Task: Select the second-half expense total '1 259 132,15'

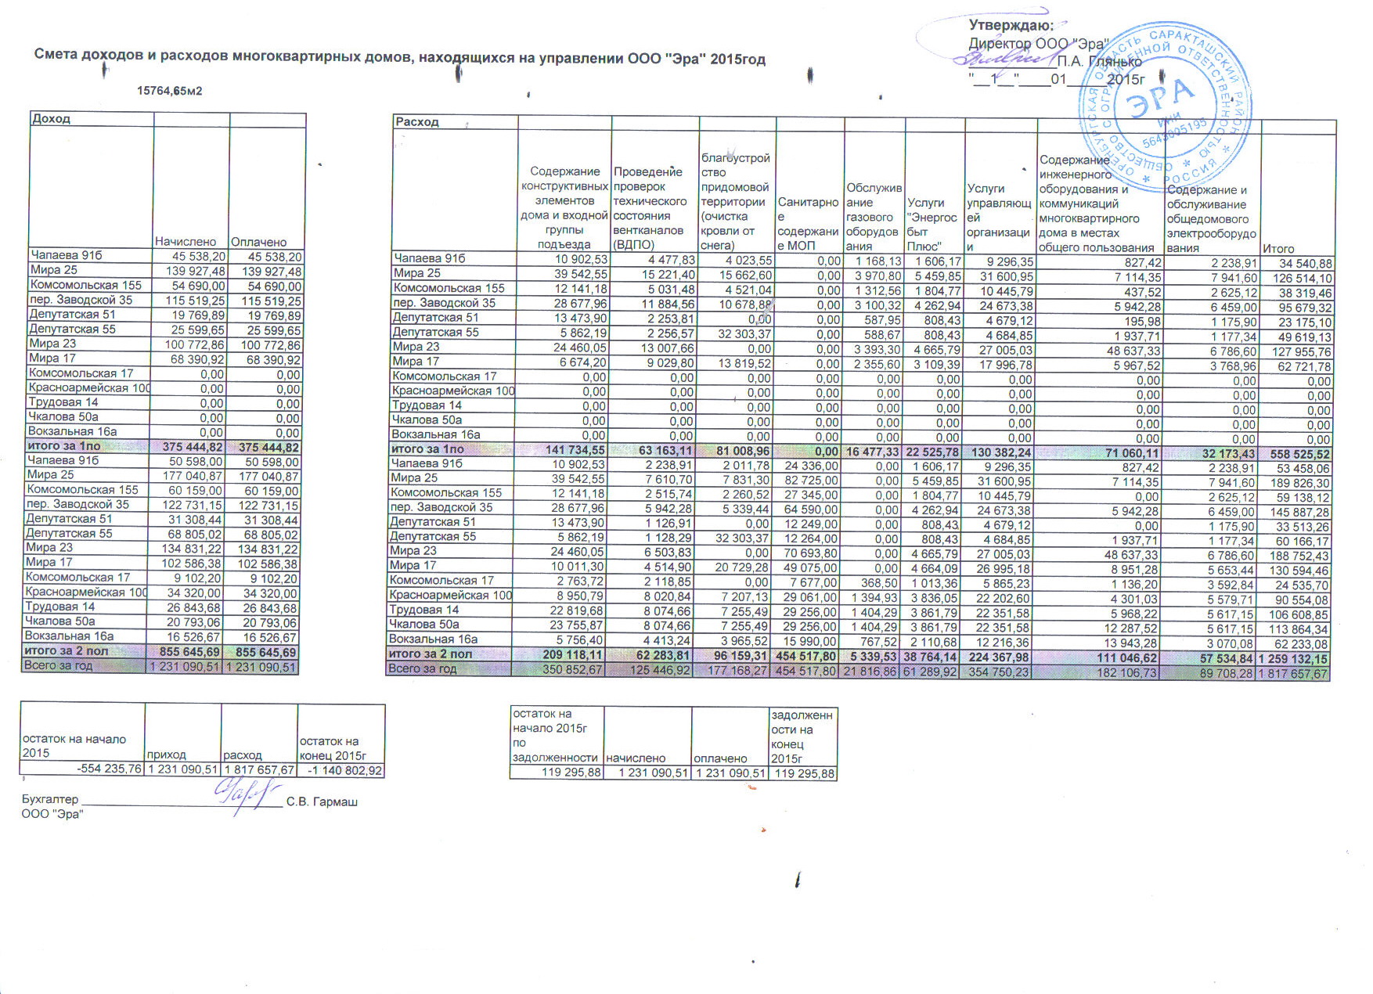Action: [1295, 659]
